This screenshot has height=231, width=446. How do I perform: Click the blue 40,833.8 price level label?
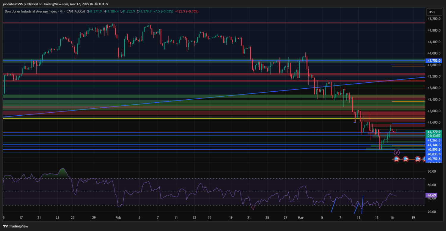434,154
